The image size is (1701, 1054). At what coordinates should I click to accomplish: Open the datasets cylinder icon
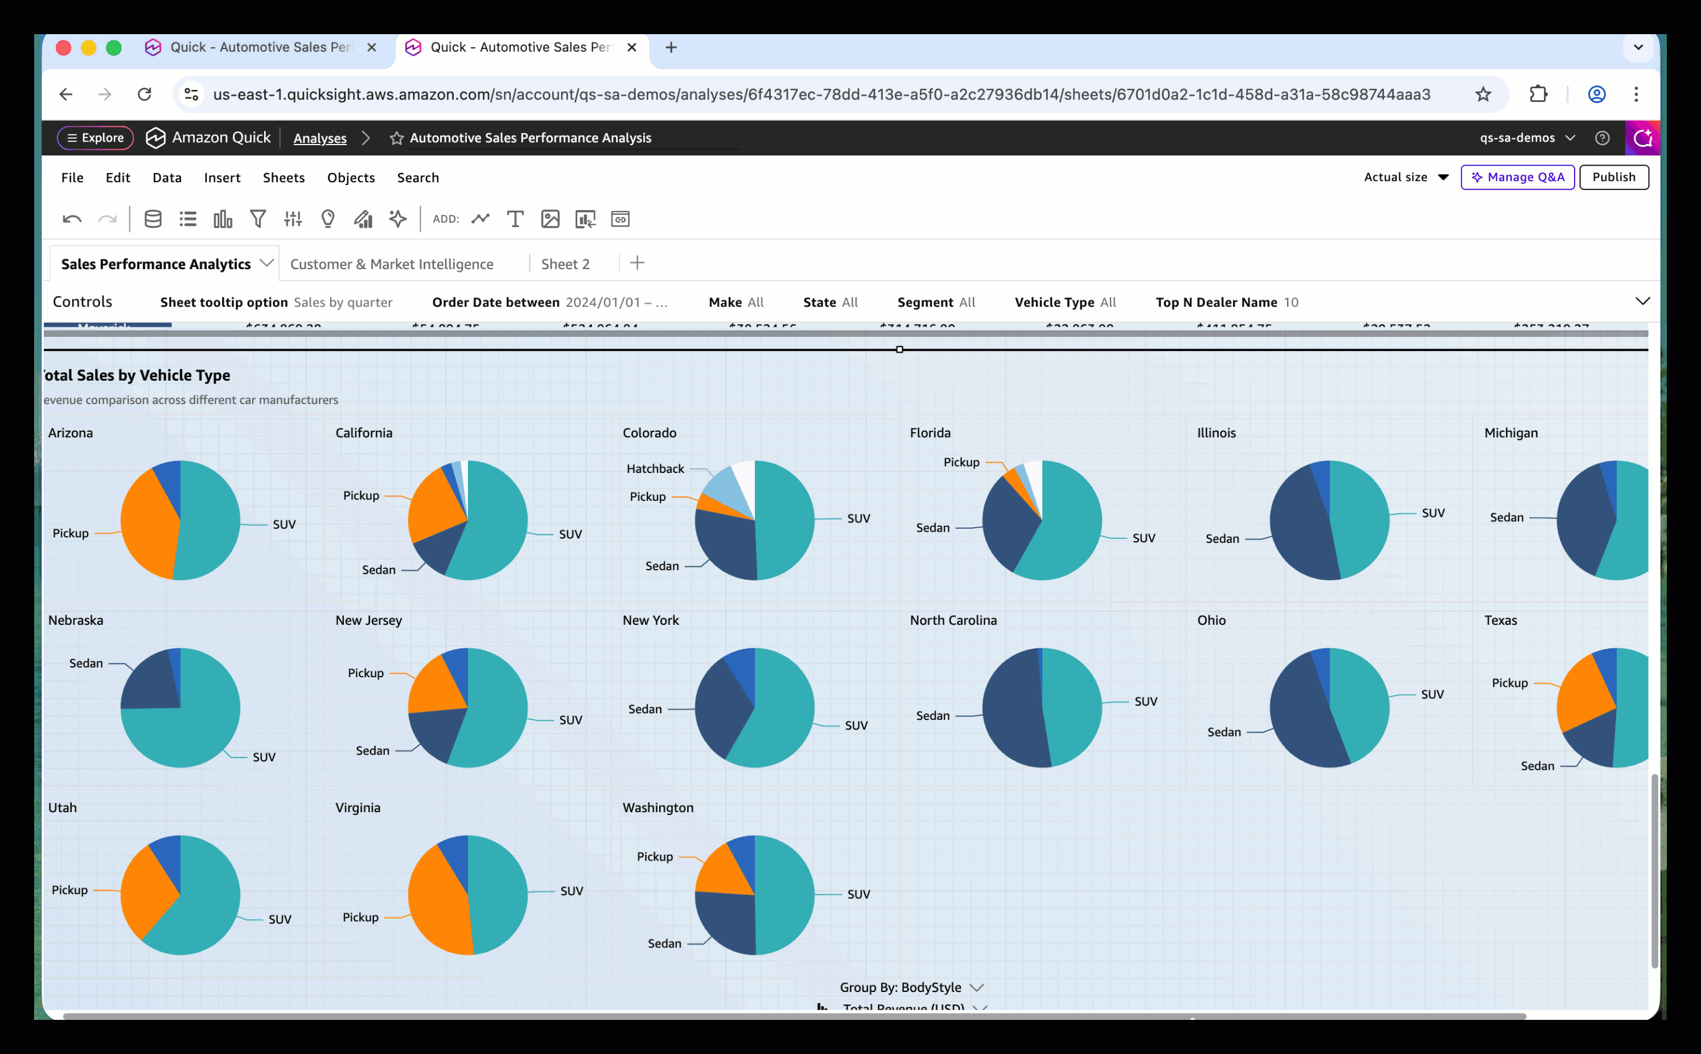(x=153, y=220)
